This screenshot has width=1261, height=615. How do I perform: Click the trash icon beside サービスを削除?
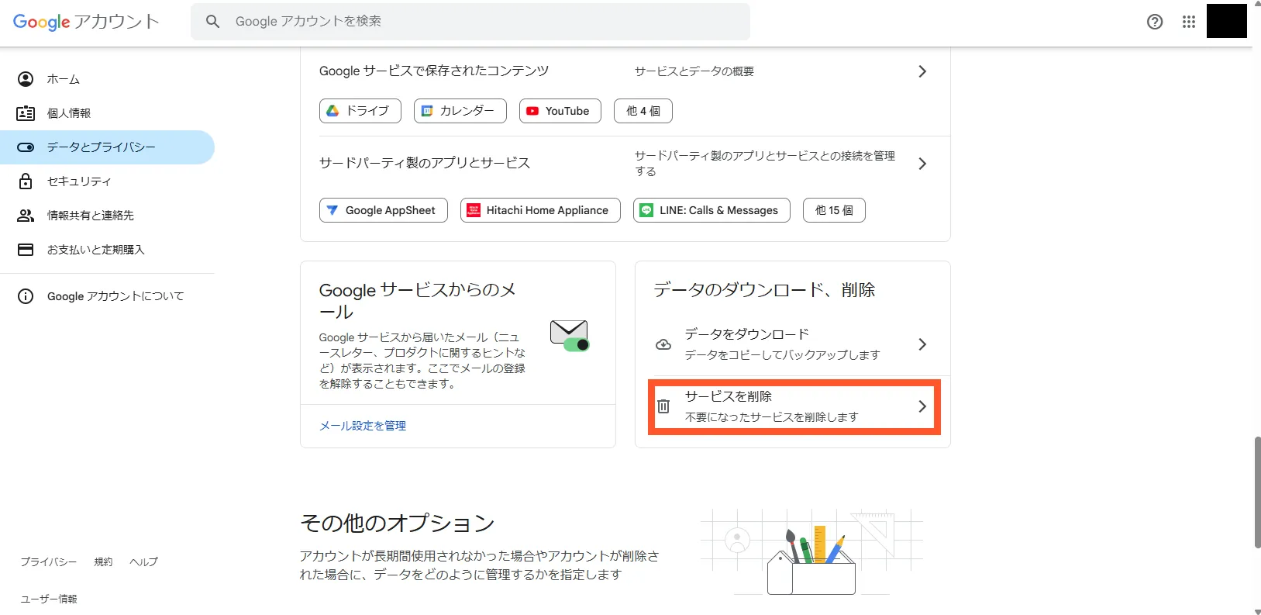(663, 406)
